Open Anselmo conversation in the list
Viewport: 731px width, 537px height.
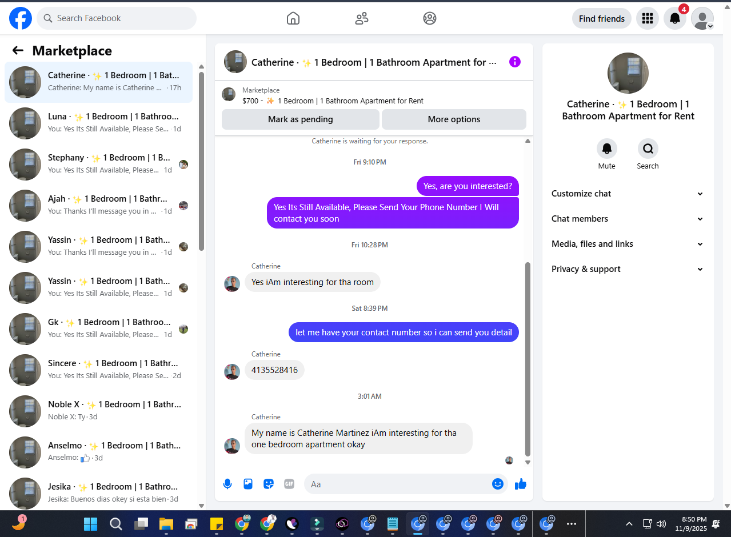[98, 452]
